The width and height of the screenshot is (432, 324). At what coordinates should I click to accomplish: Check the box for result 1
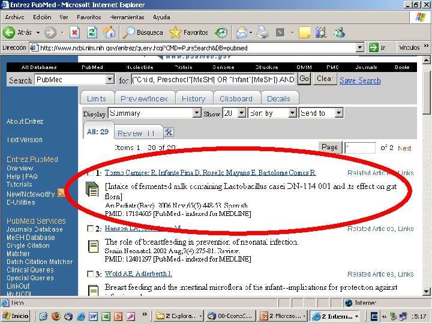coord(90,173)
